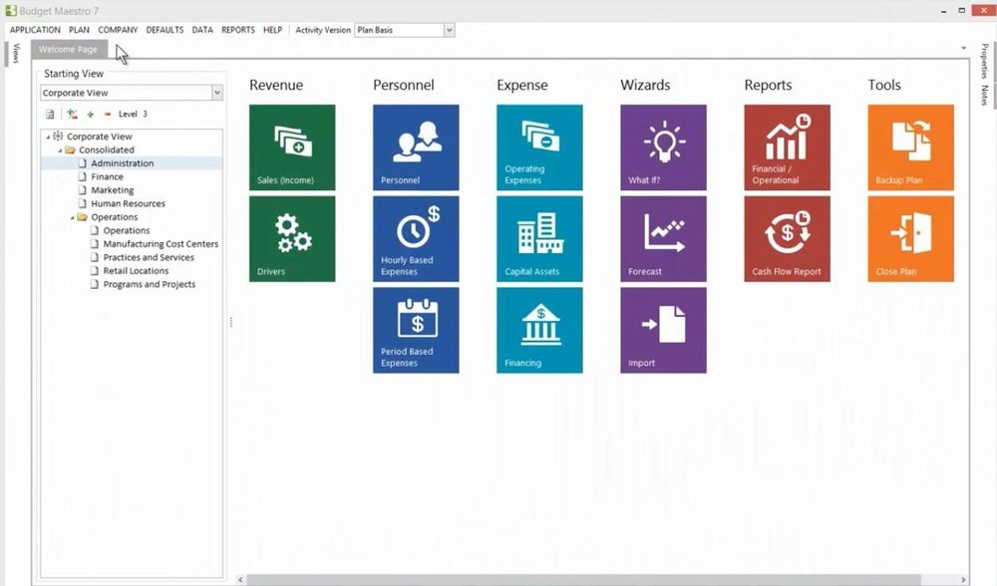Open the HELP menu
The width and height of the screenshot is (997, 586).
[273, 30]
